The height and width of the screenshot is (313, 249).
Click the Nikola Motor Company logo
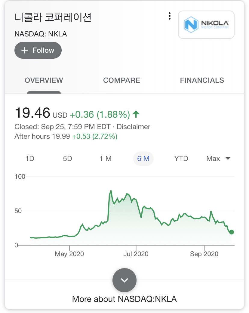click(206, 25)
